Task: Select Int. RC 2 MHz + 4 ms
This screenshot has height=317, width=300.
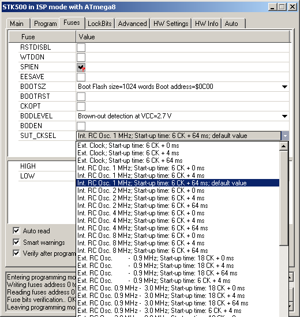Action: tap(178, 198)
